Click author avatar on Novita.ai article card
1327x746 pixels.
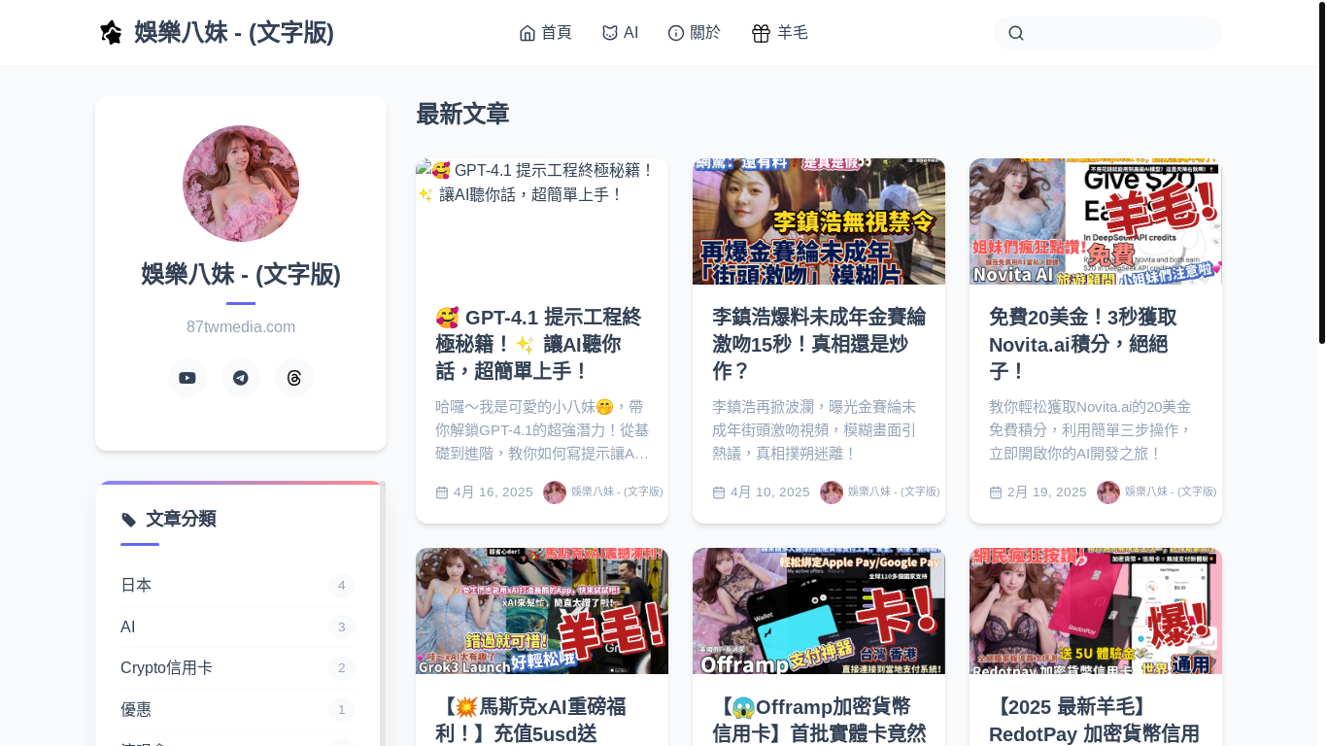1108,492
